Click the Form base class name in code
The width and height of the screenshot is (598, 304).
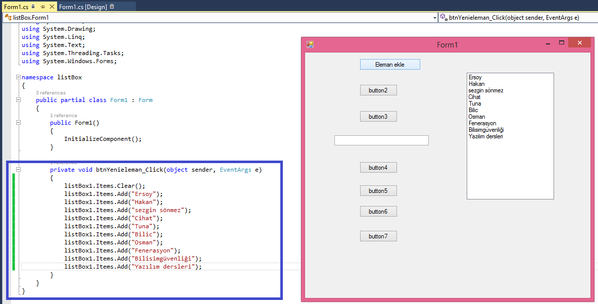tap(145, 100)
